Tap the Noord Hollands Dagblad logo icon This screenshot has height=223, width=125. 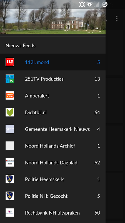(10, 162)
